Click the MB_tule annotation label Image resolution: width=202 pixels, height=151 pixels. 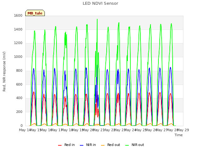(x=35, y=13)
